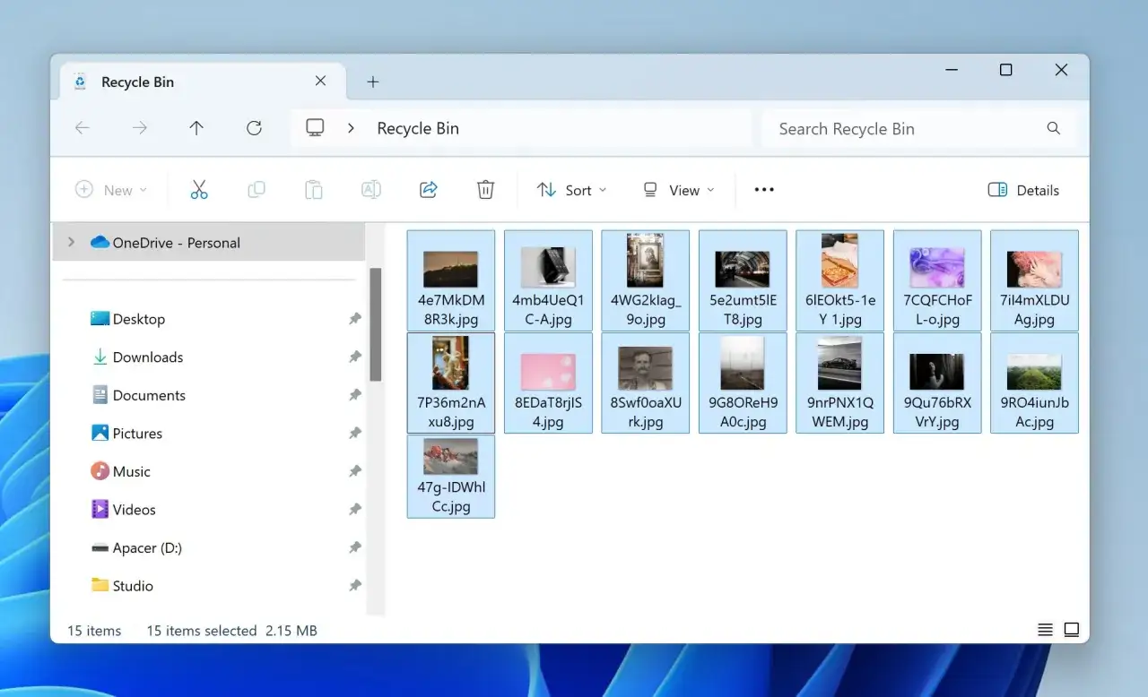Viewport: 1148px width, 697px height.
Task: Click the 15 items selected status text
Action: click(x=202, y=631)
